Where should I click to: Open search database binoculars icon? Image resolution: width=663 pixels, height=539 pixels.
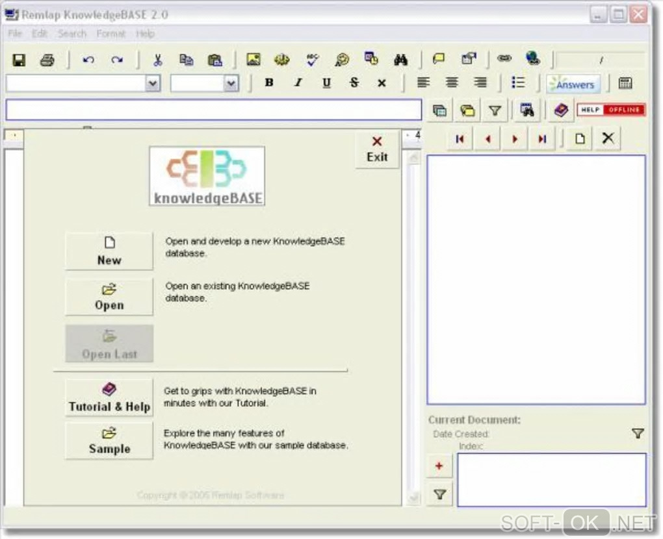pos(527,110)
